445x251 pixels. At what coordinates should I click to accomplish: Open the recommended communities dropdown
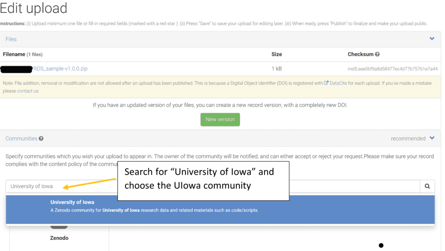coord(408,138)
